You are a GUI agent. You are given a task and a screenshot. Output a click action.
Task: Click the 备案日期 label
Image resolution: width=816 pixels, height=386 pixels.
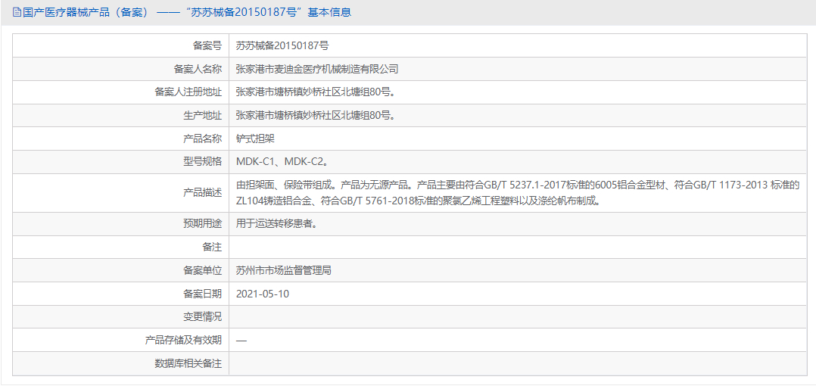203,294
